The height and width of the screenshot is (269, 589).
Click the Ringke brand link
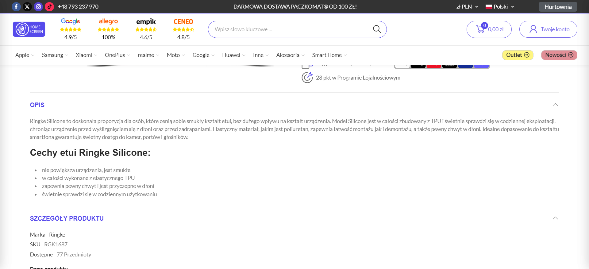[57, 235]
